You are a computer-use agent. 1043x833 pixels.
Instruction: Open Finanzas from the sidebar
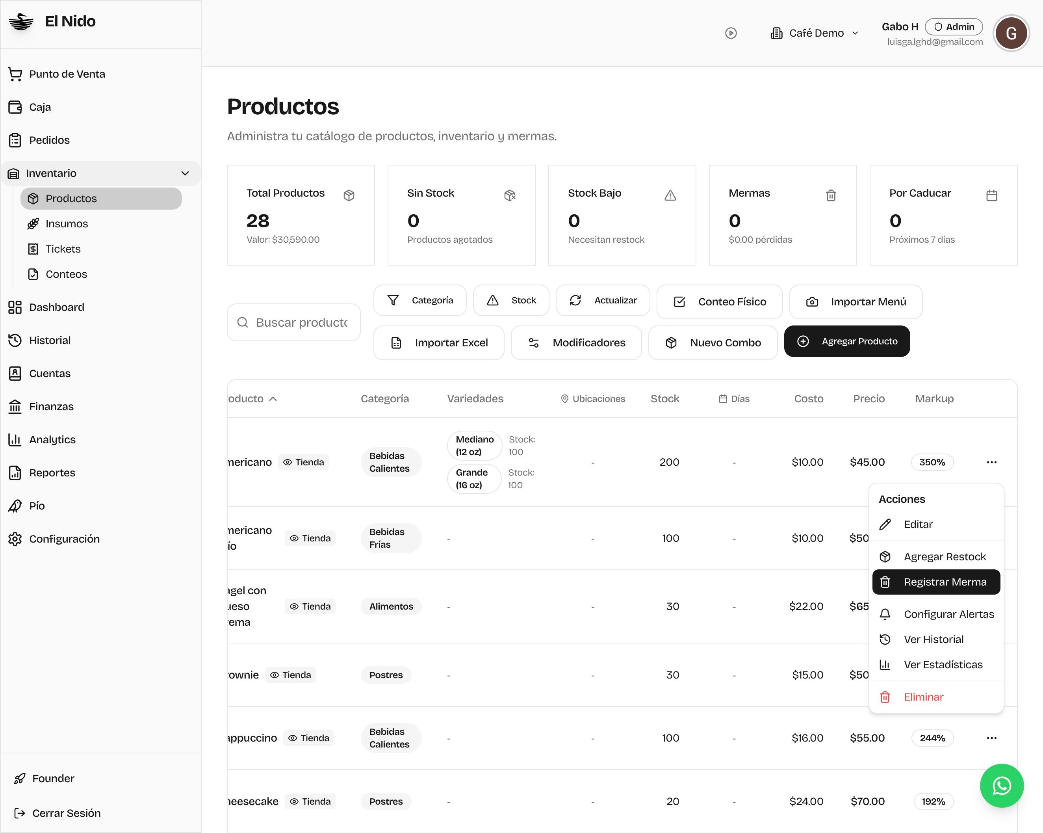[100, 407]
